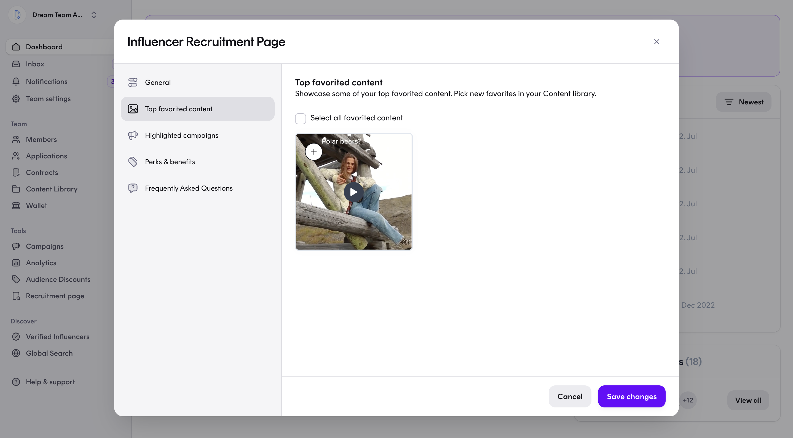Go to Perks & benefits section
The height and width of the screenshot is (438, 793).
(197, 162)
